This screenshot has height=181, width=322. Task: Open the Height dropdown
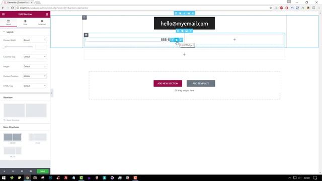[x=35, y=66]
